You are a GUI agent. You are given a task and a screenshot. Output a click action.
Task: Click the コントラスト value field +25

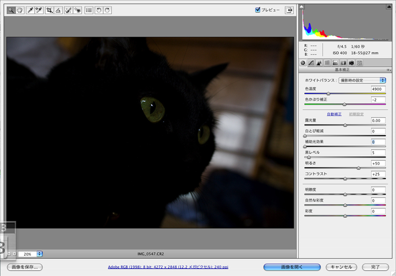[378, 174]
